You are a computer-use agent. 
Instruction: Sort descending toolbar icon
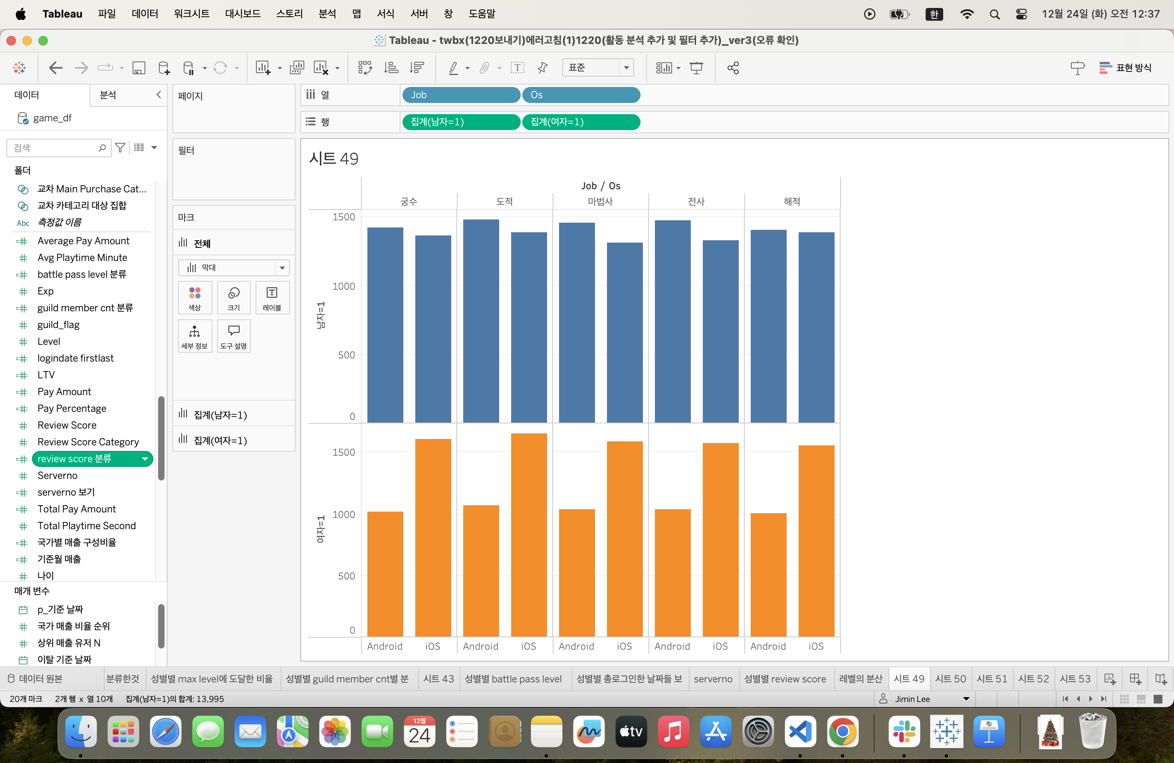coord(417,67)
